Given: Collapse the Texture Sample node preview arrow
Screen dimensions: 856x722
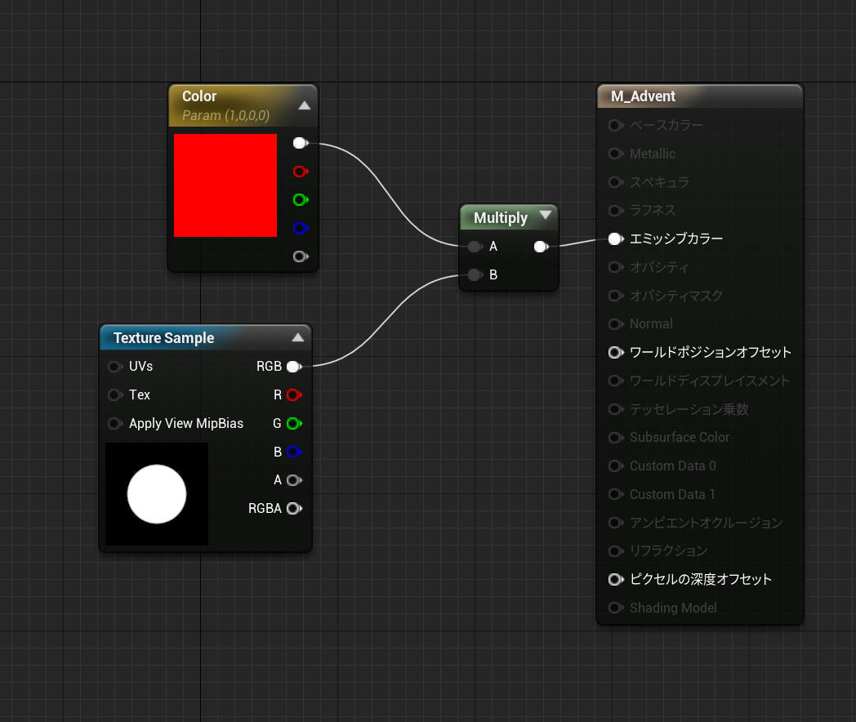Looking at the screenshot, I should tap(298, 337).
